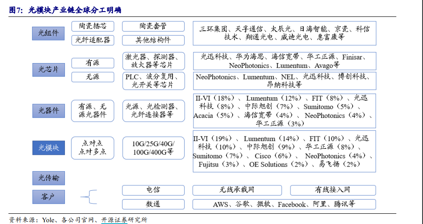
Task: Click the 资料来源 source line at the bottom
Action: [x=78, y=220]
